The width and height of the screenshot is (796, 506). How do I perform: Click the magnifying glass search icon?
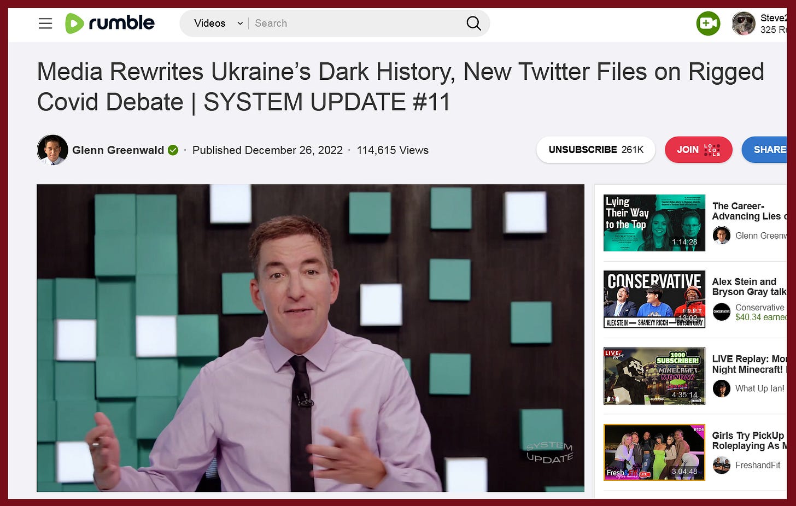coord(473,23)
